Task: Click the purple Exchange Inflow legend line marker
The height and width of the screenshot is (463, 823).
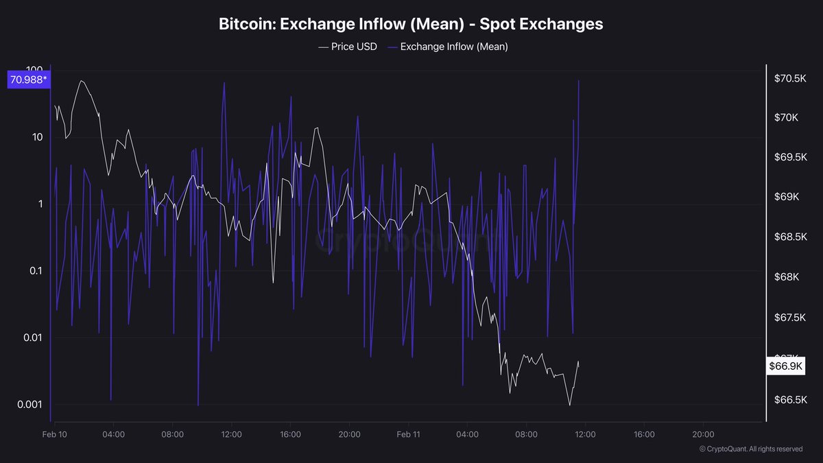Action: [x=392, y=47]
